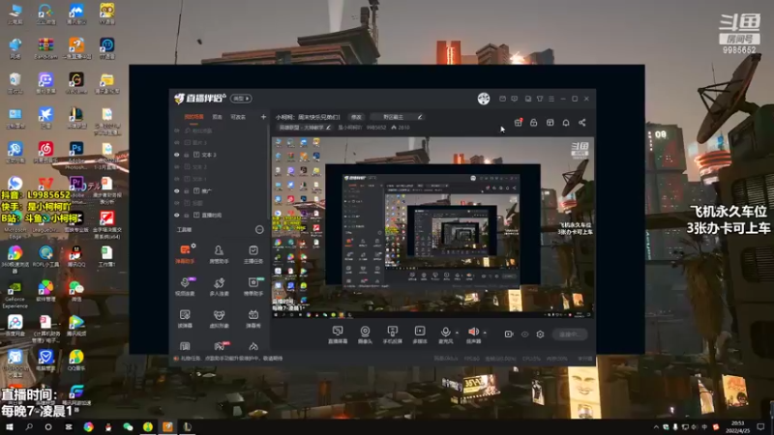Image resolution: width=774 pixels, height=435 pixels.
Task: Click the share icon in the header
Action: 582,123
